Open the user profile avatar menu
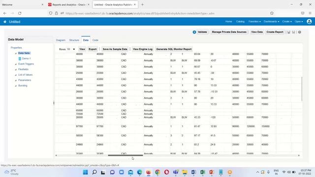The height and width of the screenshot is (177, 315). point(309,22)
